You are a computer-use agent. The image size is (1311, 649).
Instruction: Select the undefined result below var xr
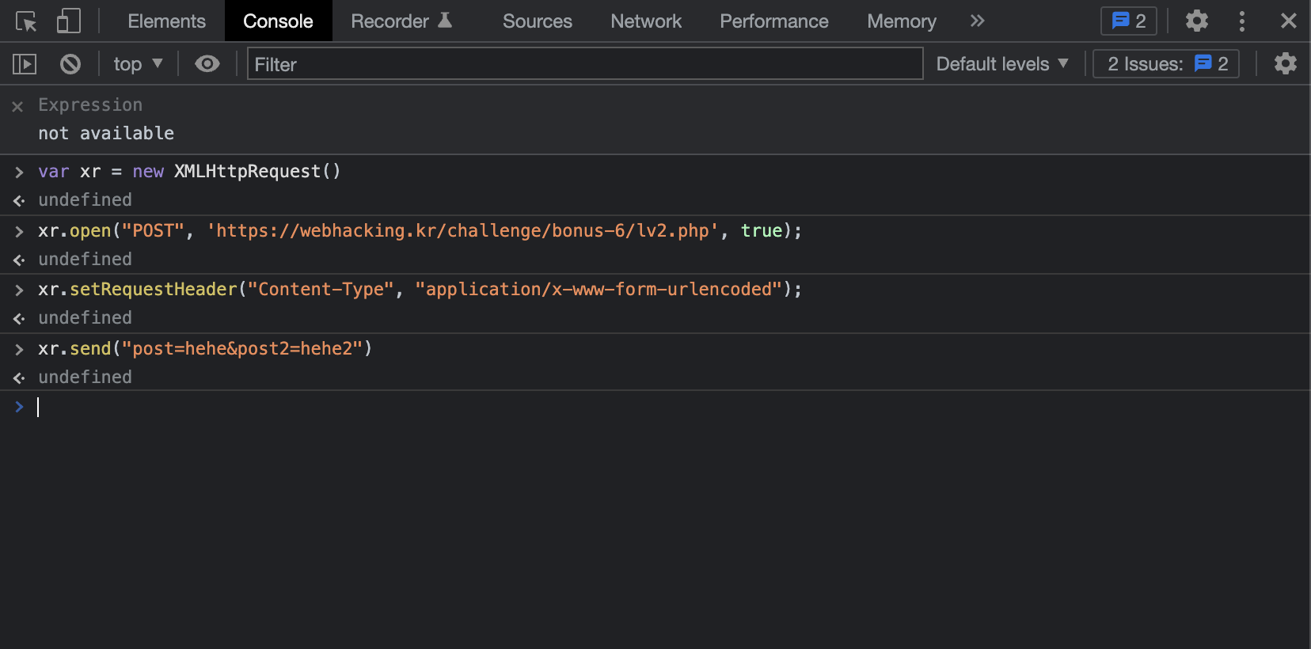coord(85,199)
